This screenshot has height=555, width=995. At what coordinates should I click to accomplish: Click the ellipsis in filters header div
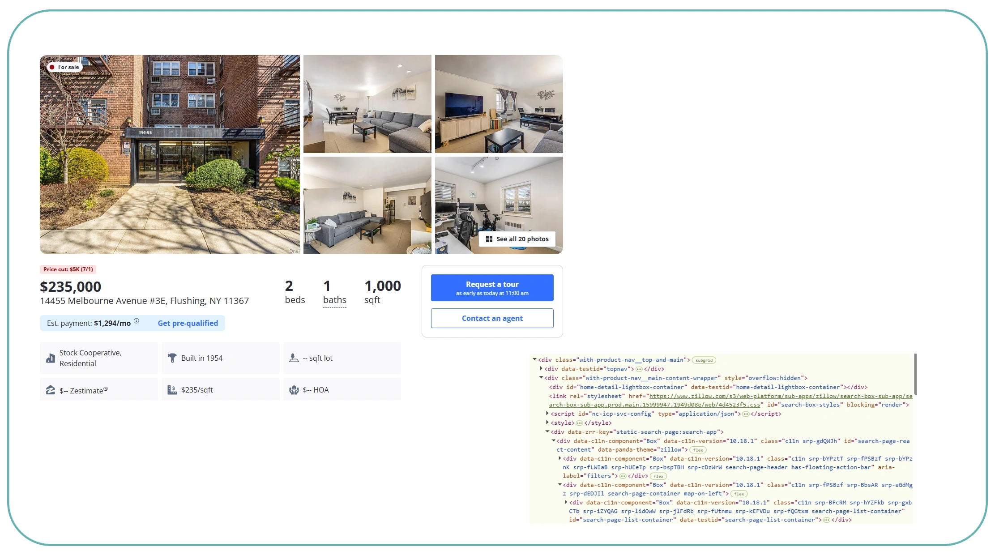coord(623,476)
